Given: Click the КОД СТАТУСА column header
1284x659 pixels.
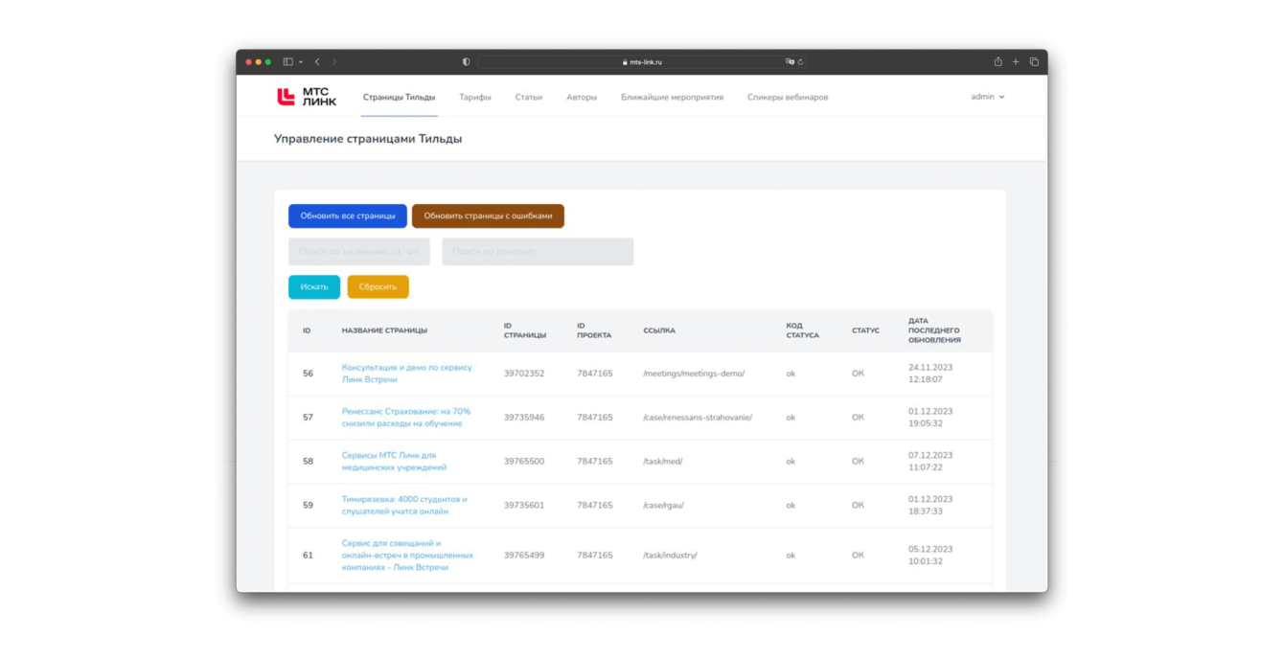Looking at the screenshot, I should (x=802, y=330).
